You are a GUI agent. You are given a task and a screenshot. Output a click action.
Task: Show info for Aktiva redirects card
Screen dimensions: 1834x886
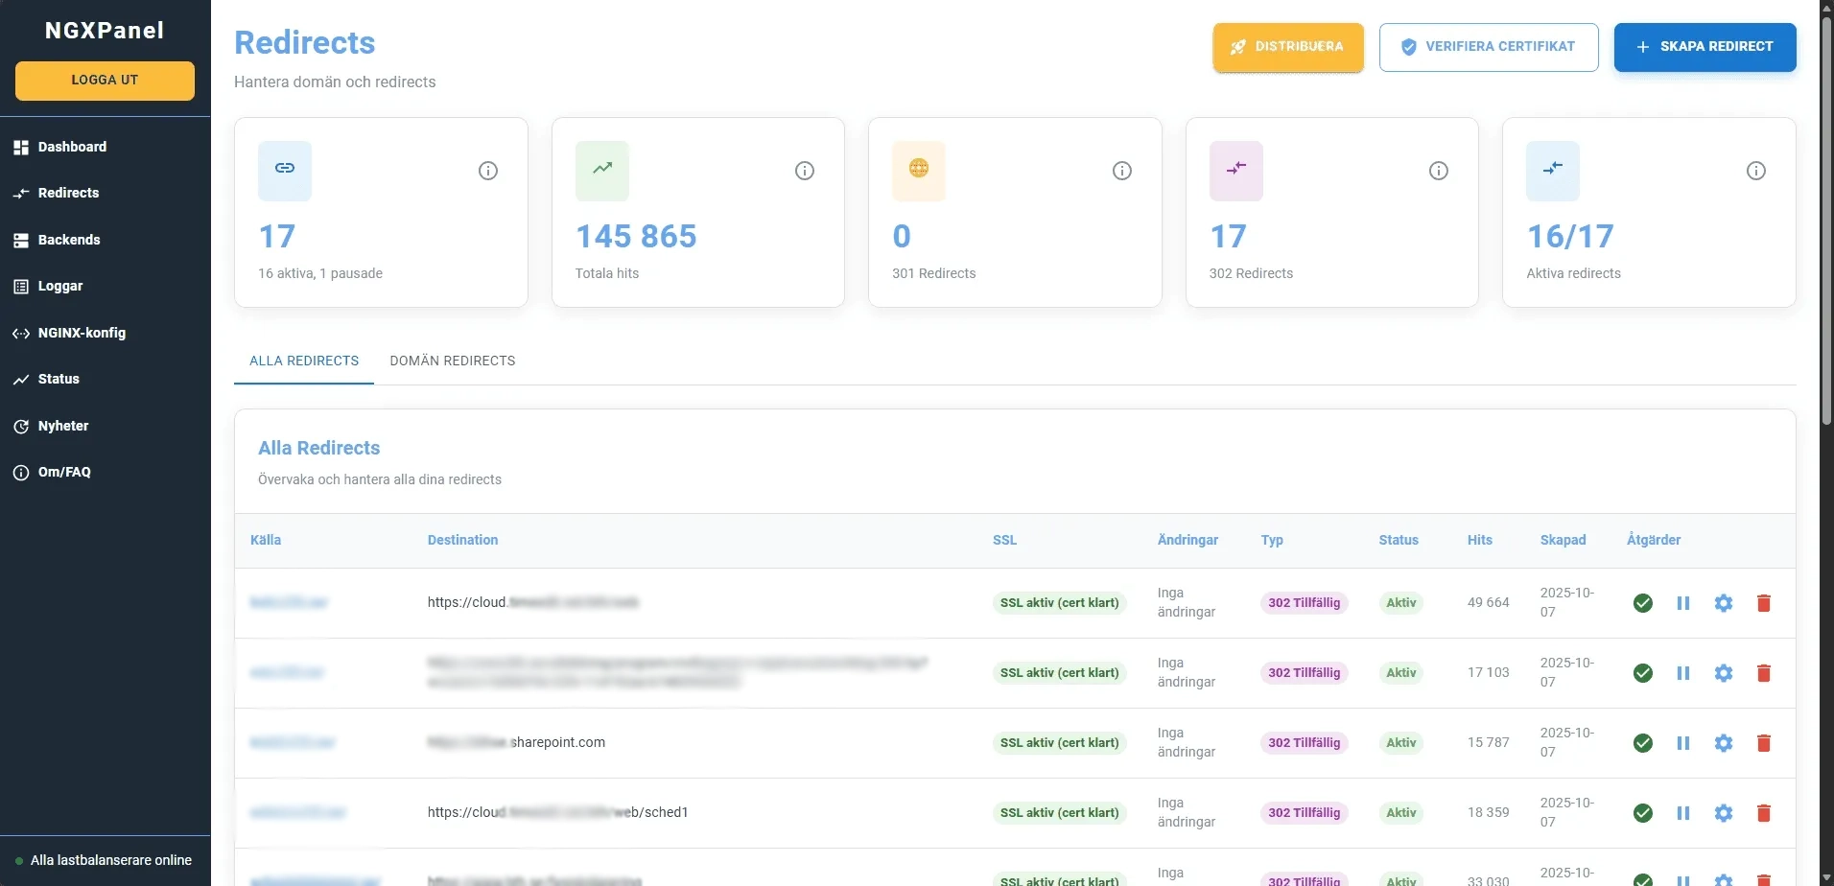point(1756,171)
